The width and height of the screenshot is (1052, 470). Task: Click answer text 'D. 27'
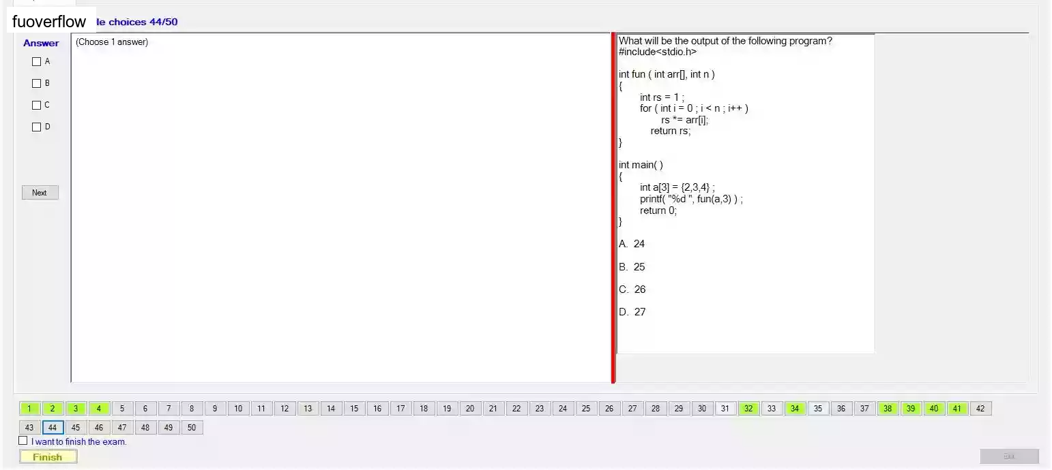coord(632,312)
